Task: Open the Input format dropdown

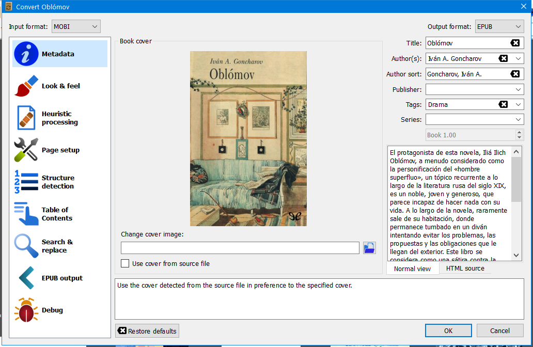Action: point(76,26)
